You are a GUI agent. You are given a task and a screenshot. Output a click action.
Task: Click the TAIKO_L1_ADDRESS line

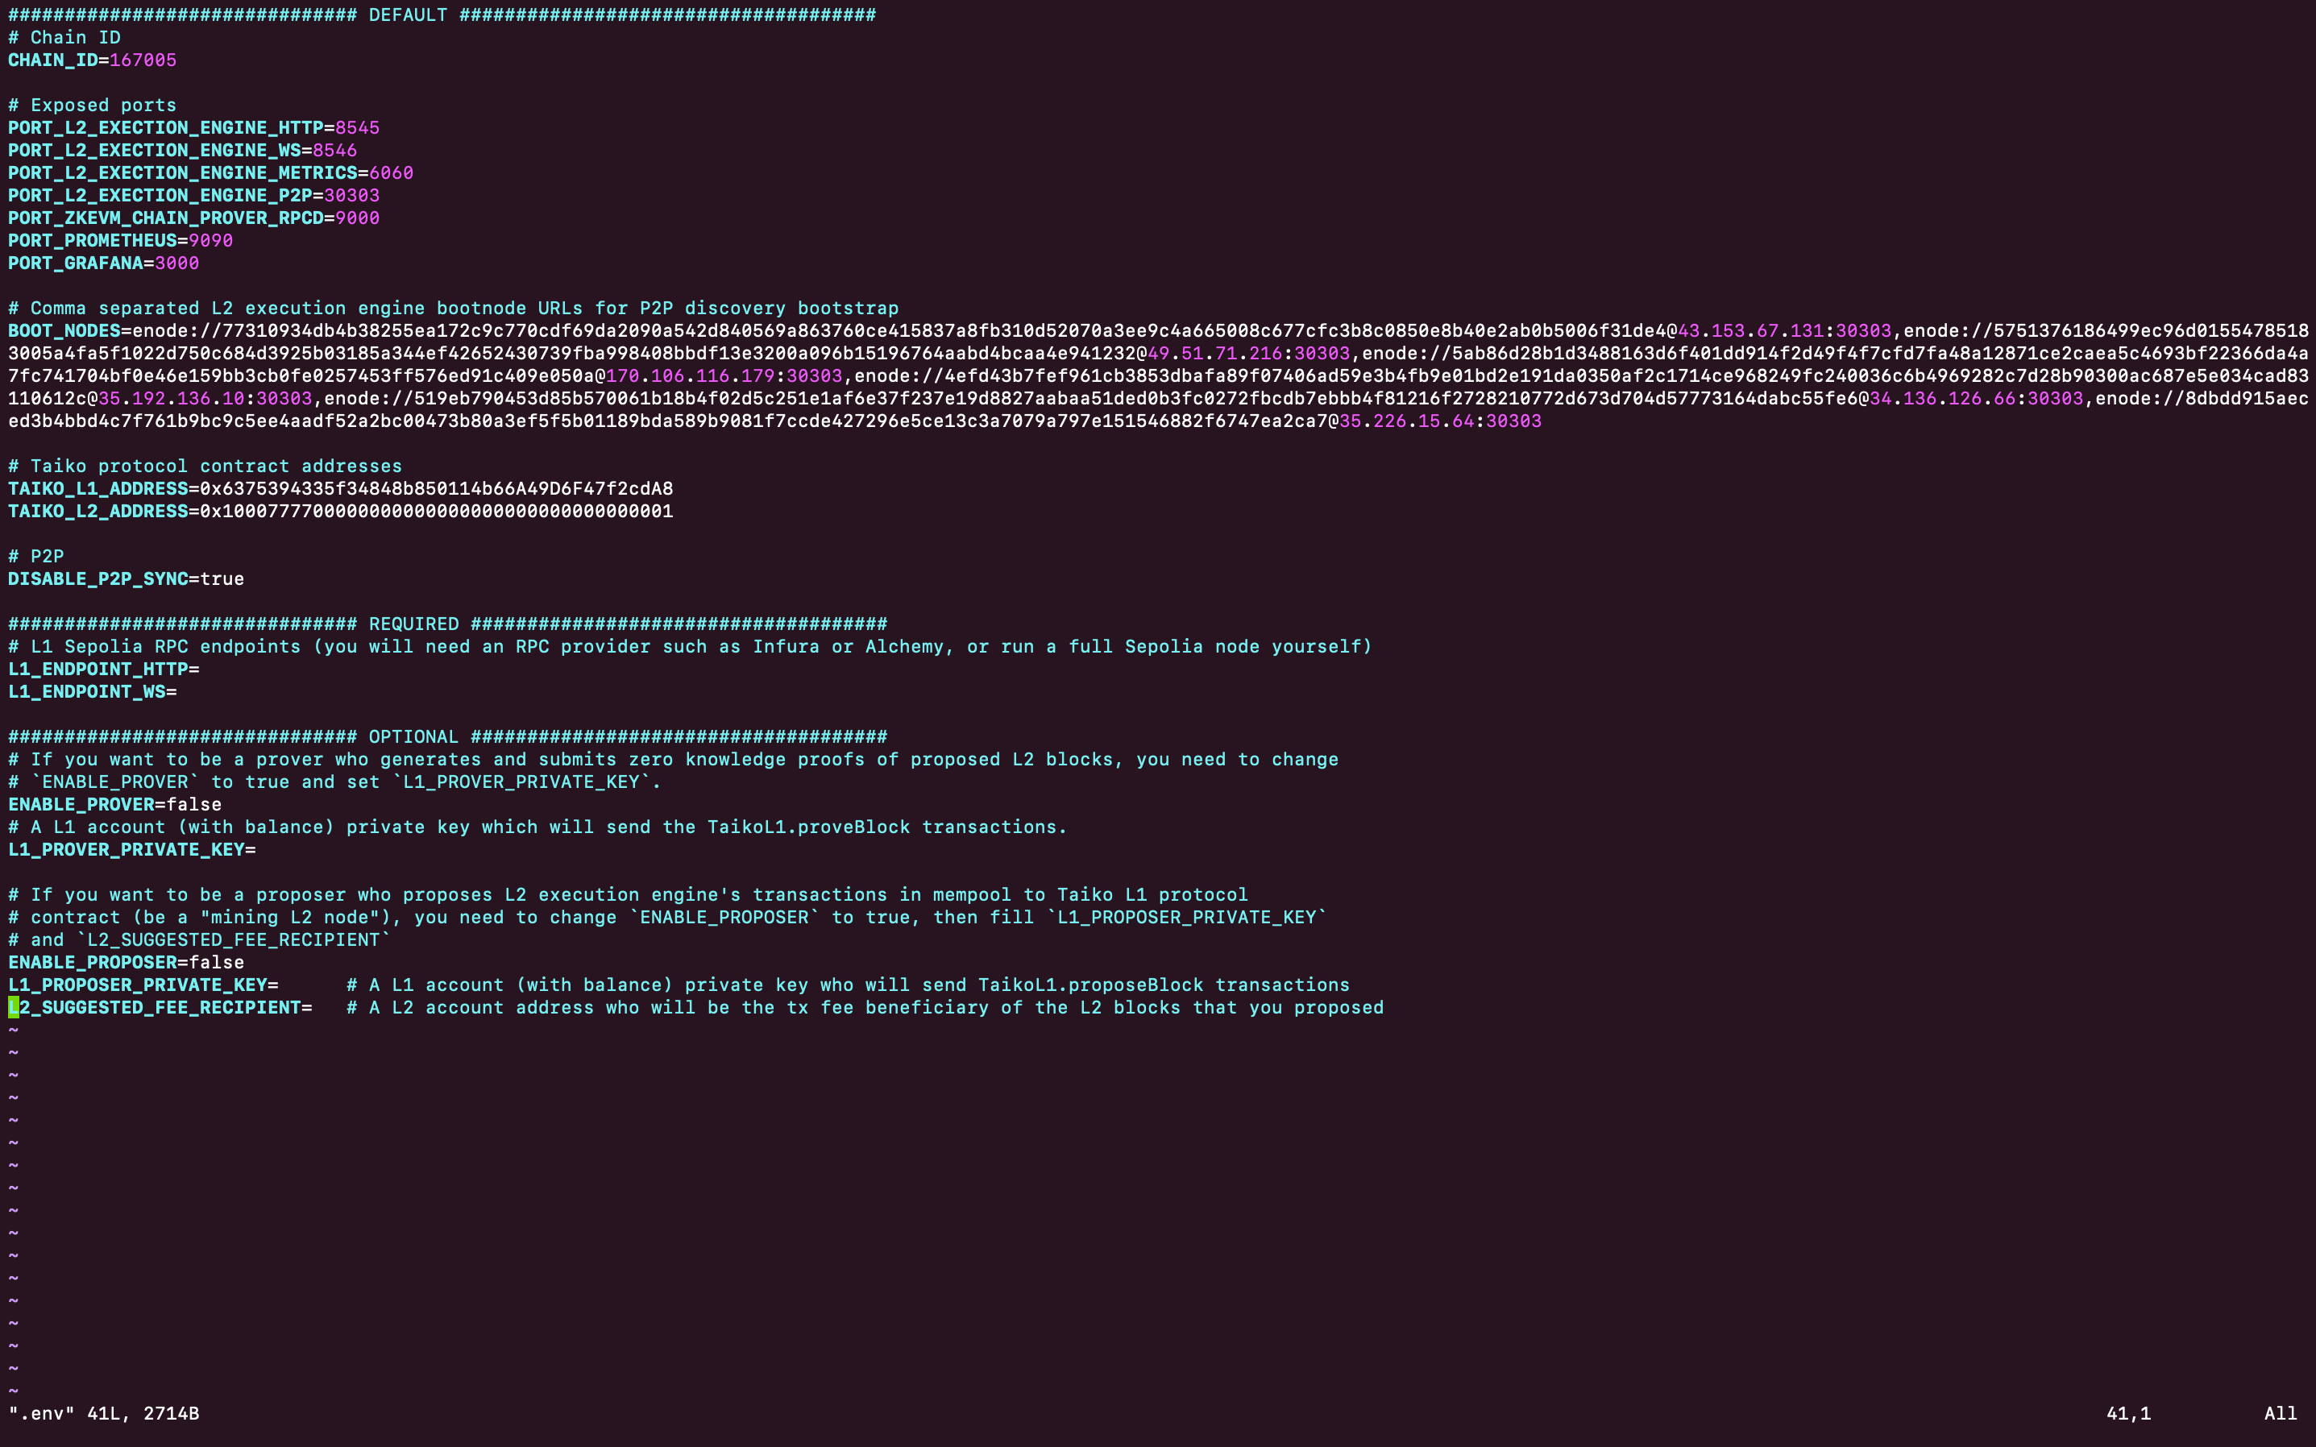[x=341, y=489]
